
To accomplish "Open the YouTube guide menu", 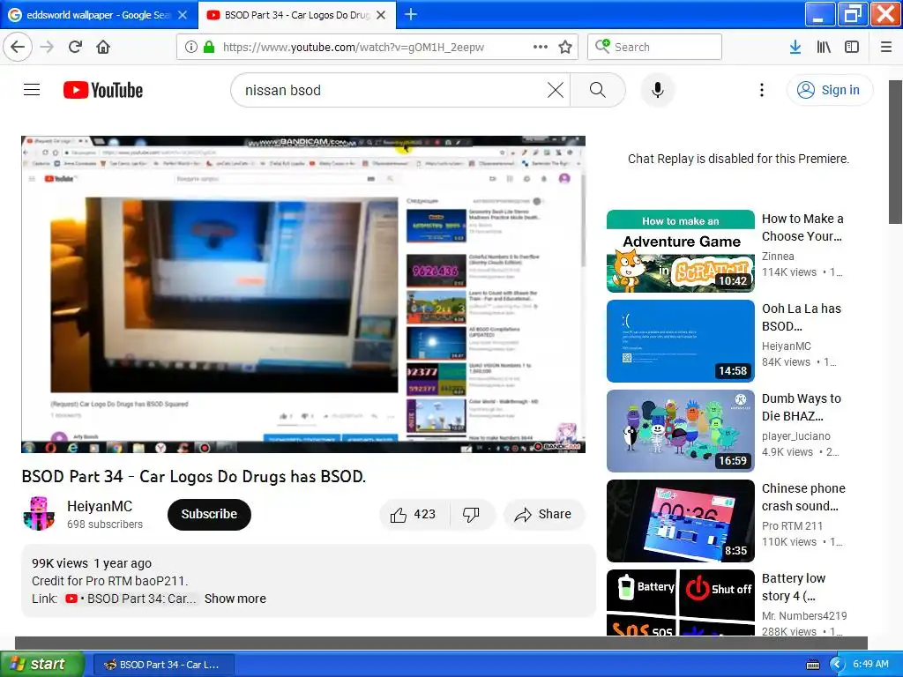I will (32, 90).
